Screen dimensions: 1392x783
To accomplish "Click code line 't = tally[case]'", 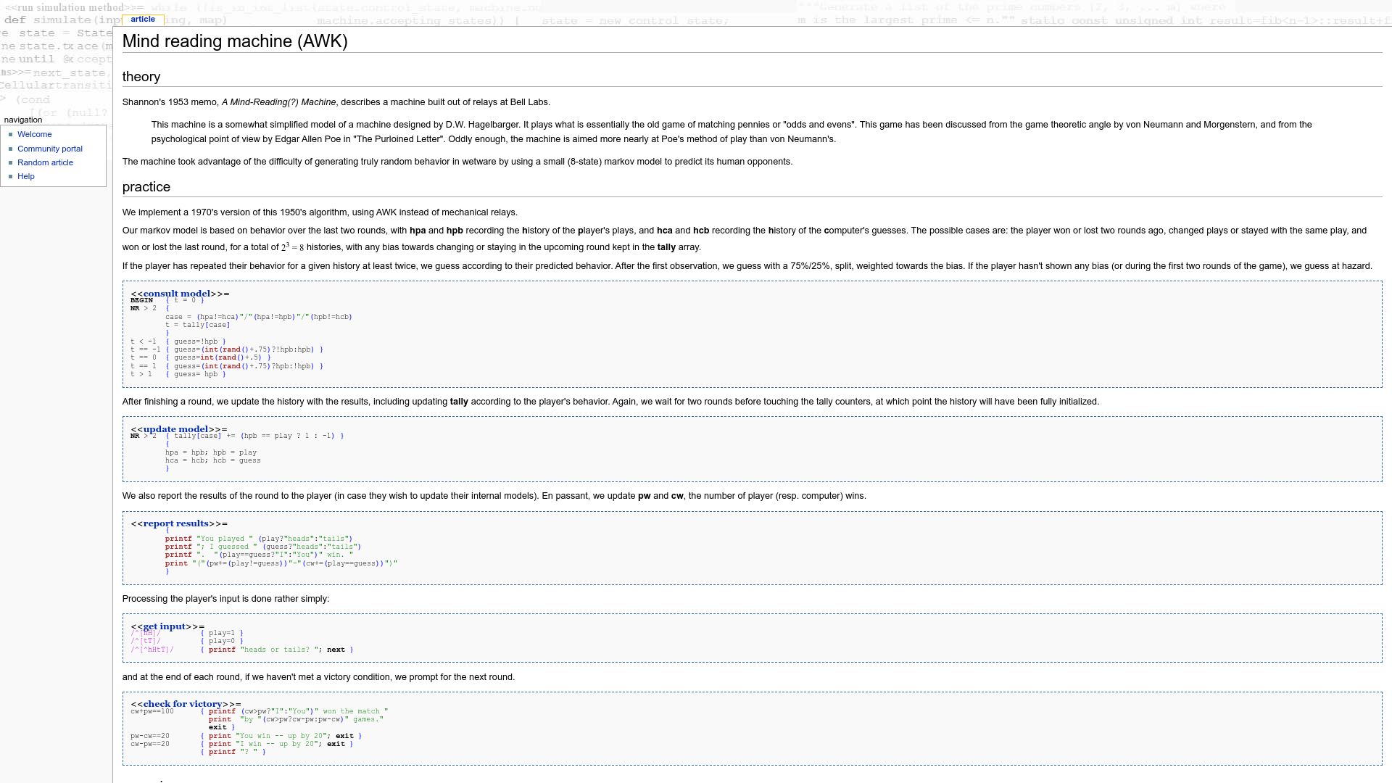I will click(197, 325).
